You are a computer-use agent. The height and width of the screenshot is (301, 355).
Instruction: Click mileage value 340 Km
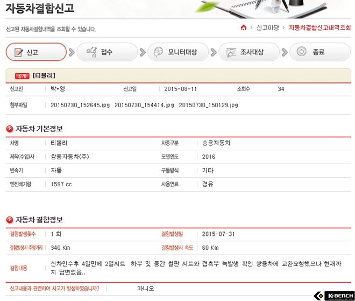click(x=60, y=248)
